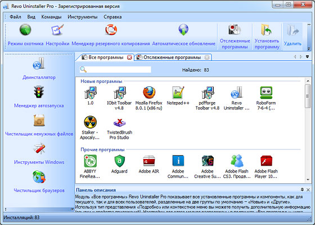This screenshot has height=225, width=315.
Task: Expand toolbar overflow chevron at top right
Action: pos(309,25)
